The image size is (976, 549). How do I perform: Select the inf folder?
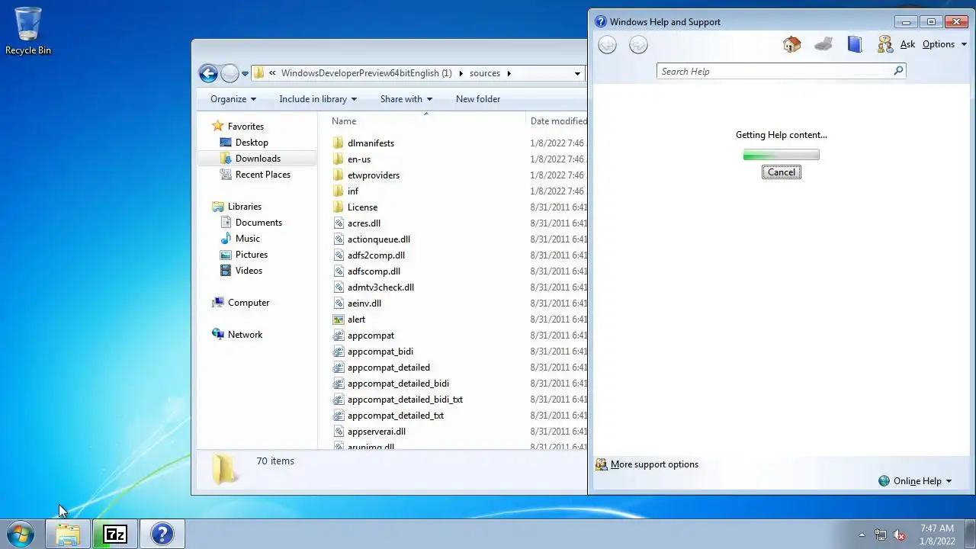(352, 191)
